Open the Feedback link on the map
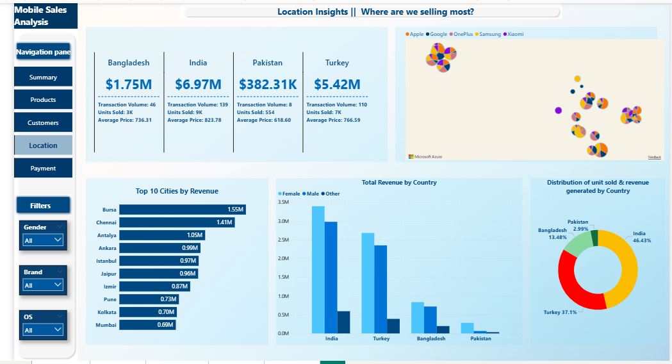The width and height of the screenshot is (672, 364). point(654,157)
